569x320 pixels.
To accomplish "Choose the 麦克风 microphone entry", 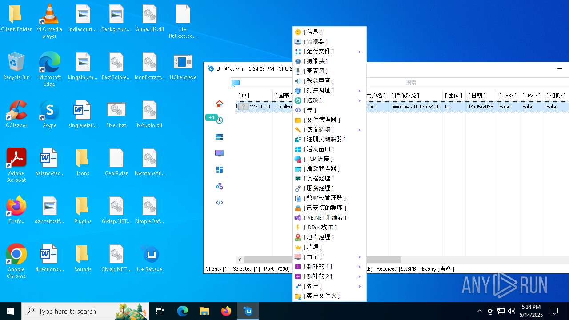I will click(x=329, y=71).
